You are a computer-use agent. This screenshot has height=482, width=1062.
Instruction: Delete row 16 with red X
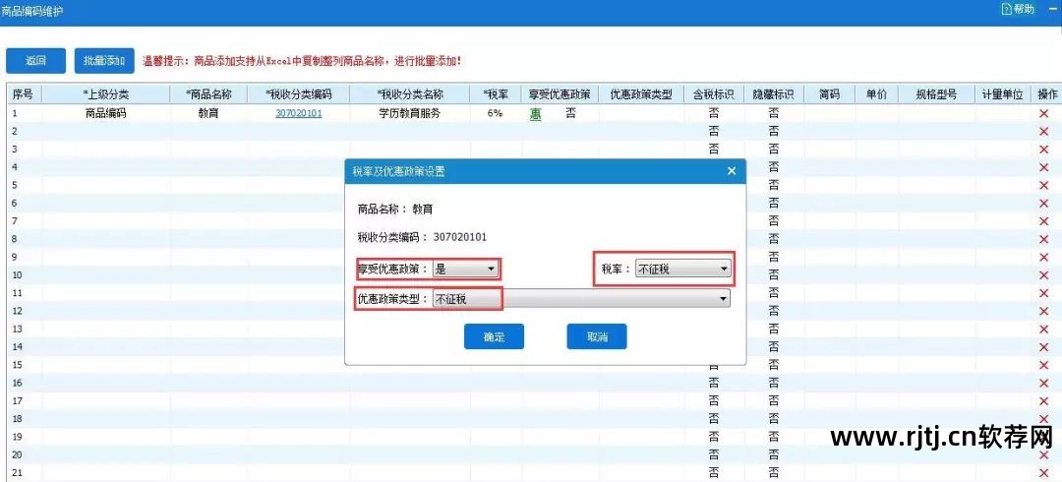(x=1043, y=383)
